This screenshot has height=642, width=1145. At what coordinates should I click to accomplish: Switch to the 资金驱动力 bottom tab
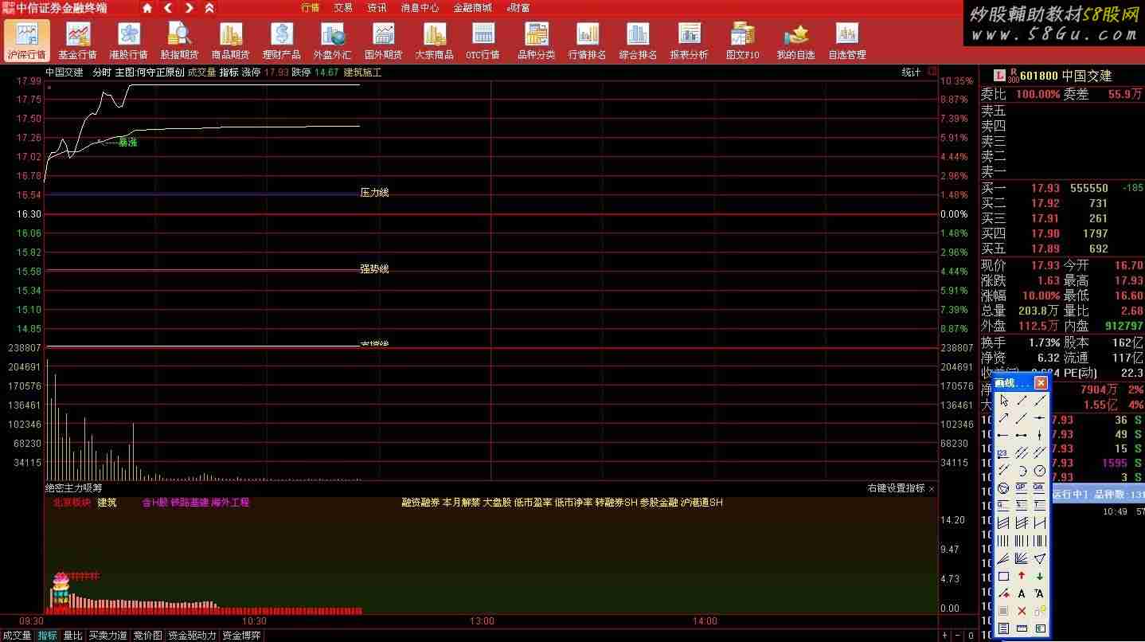pos(192,636)
